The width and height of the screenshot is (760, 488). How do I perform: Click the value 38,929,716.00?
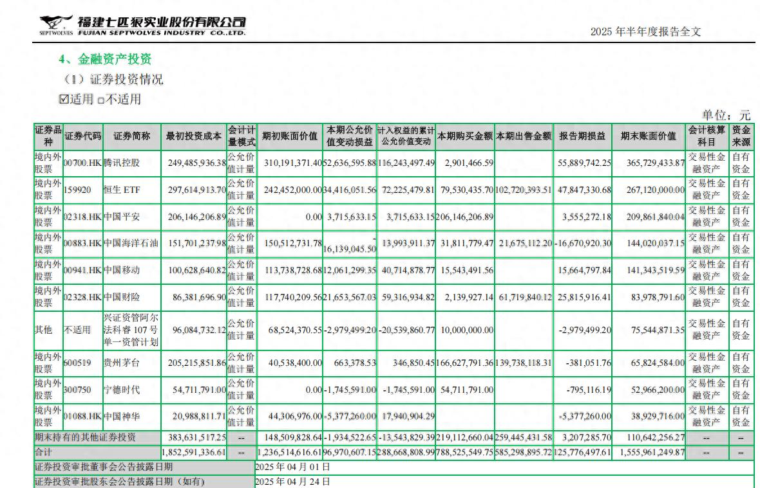[x=657, y=417]
